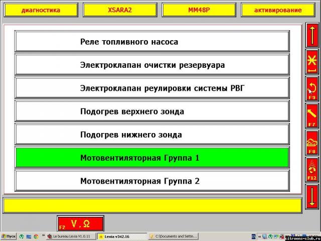
Task: Click the диагностика header tab
Action: [41, 10]
